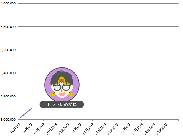Image resolution: width=183 pixels, height=139 pixels.
Task: Click the 11月6日 date label
Action: (77, 128)
